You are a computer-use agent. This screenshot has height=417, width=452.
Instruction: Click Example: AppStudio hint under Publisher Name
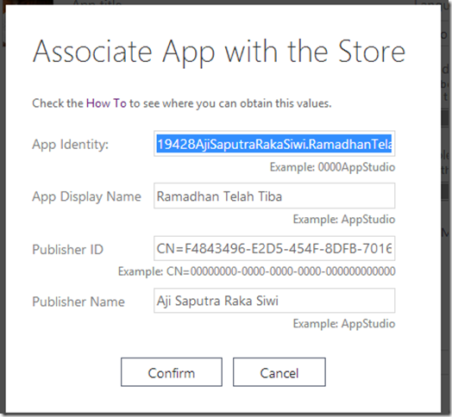point(344,324)
